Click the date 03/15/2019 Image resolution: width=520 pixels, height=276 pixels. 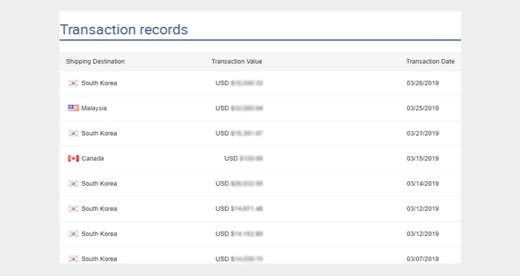(422, 159)
